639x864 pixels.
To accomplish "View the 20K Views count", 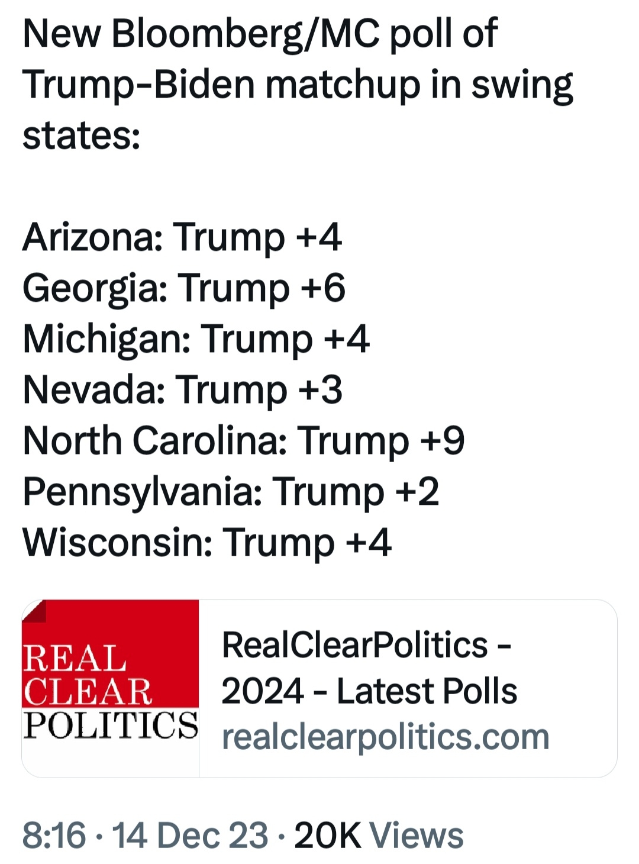I will coord(379,835).
